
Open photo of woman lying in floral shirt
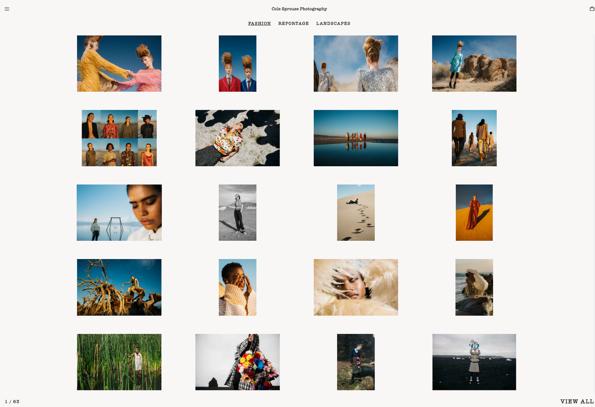tap(238, 138)
